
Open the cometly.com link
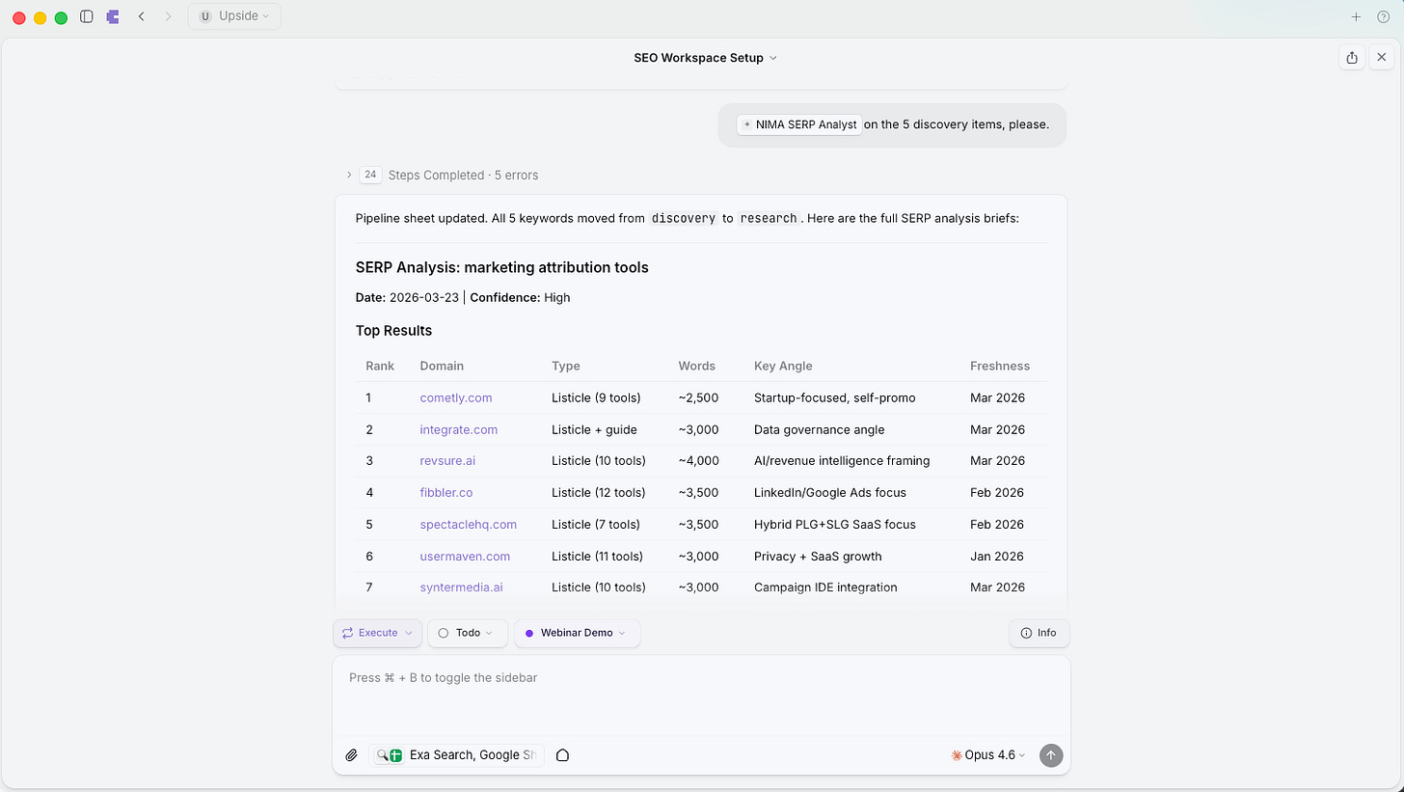455,397
